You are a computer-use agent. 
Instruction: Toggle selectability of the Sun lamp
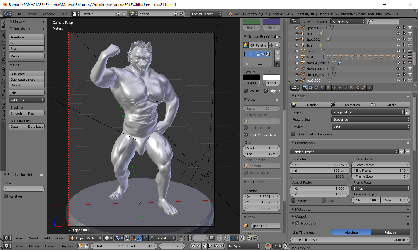click(404, 45)
